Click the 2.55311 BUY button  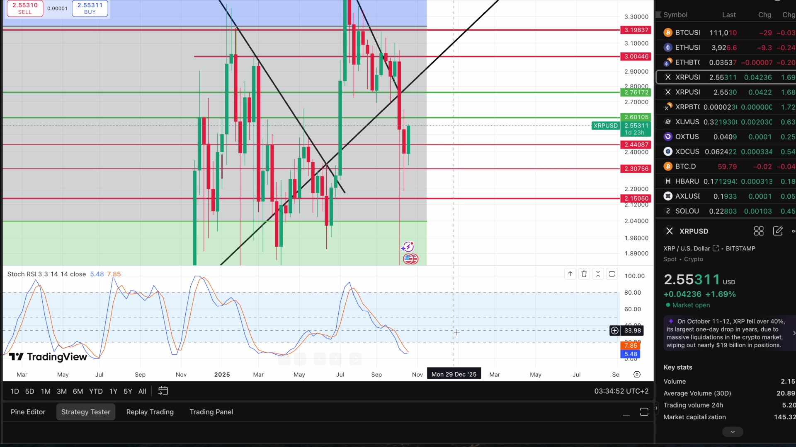coord(90,8)
